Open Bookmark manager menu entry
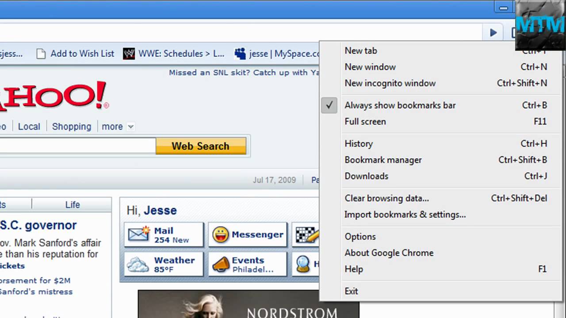Viewport: 566px width, 318px height. tap(446, 160)
